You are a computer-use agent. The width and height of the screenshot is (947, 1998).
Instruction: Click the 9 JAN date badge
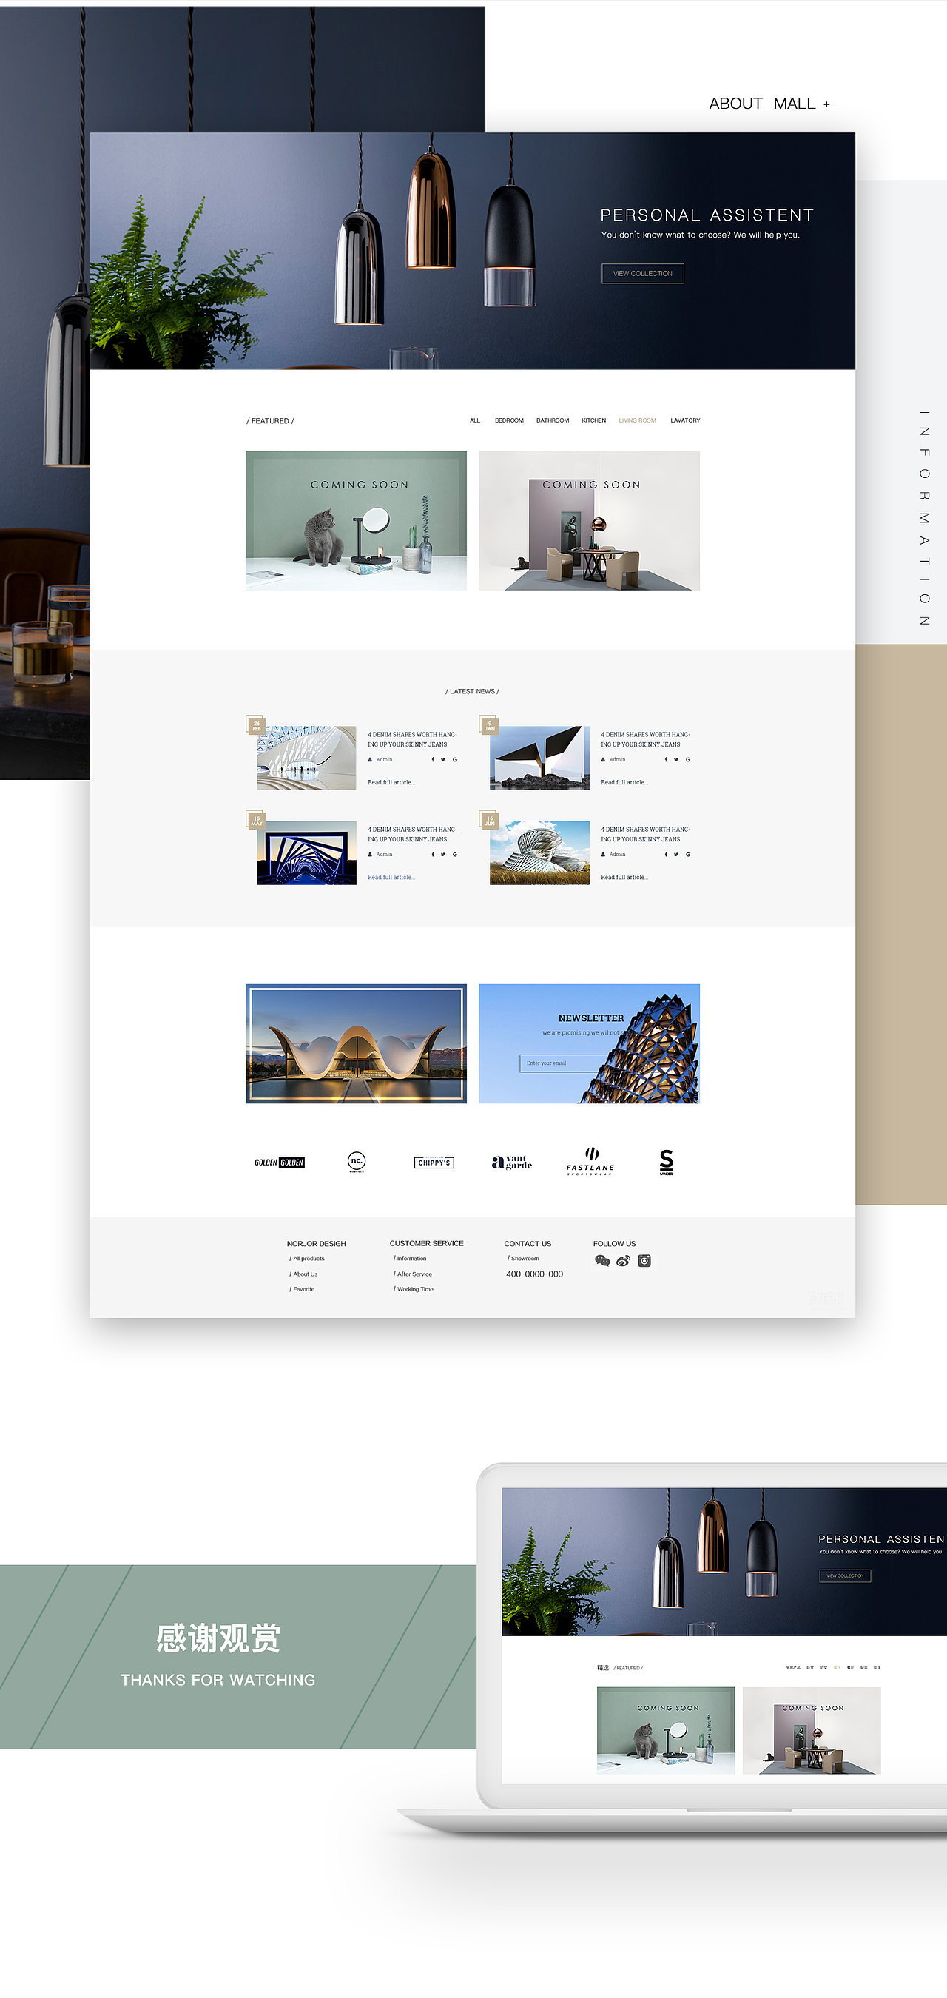488,725
